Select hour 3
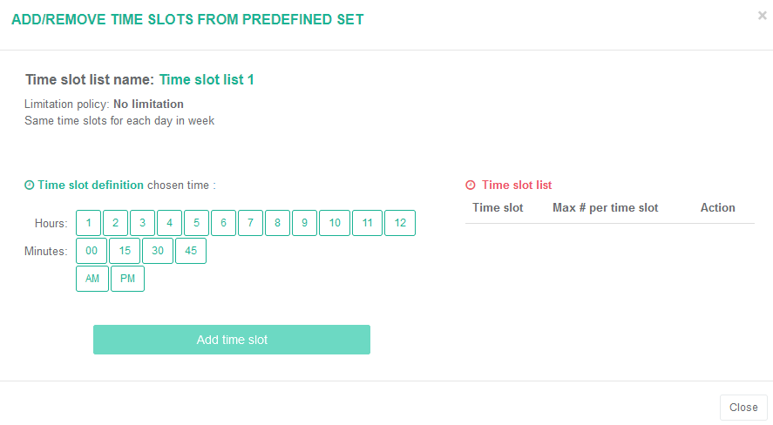The width and height of the screenshot is (773, 425). tap(142, 223)
